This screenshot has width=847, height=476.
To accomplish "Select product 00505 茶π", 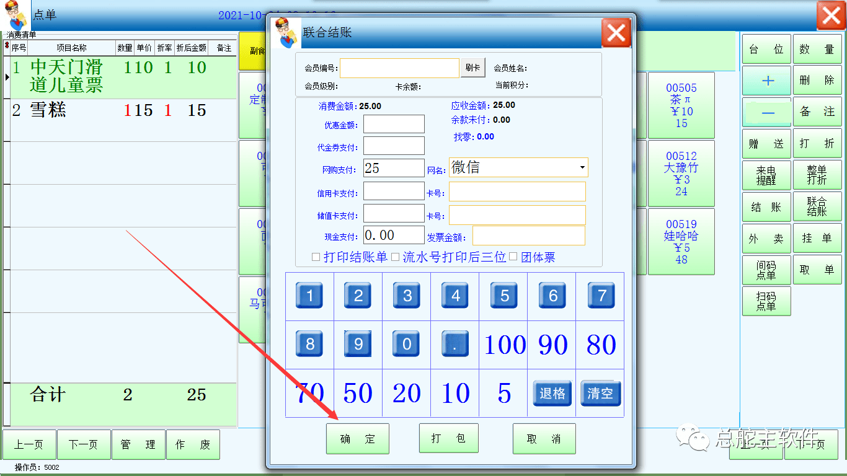I will coord(681,105).
